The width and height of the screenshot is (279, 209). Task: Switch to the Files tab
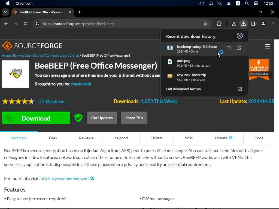tap(53, 138)
